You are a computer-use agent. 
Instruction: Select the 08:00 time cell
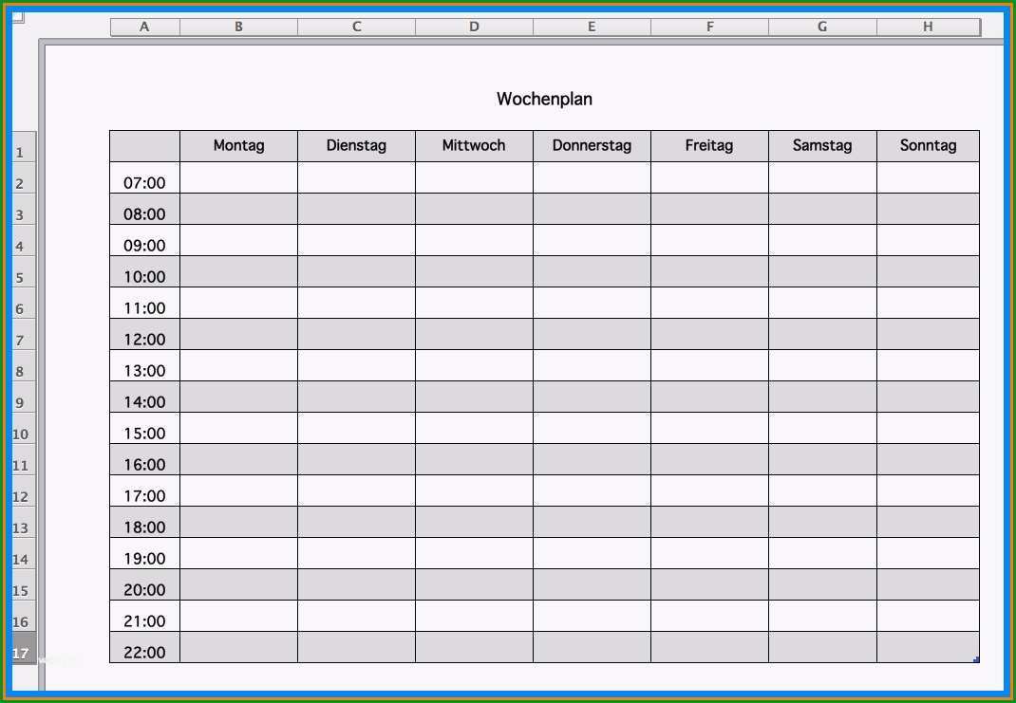[x=144, y=209]
